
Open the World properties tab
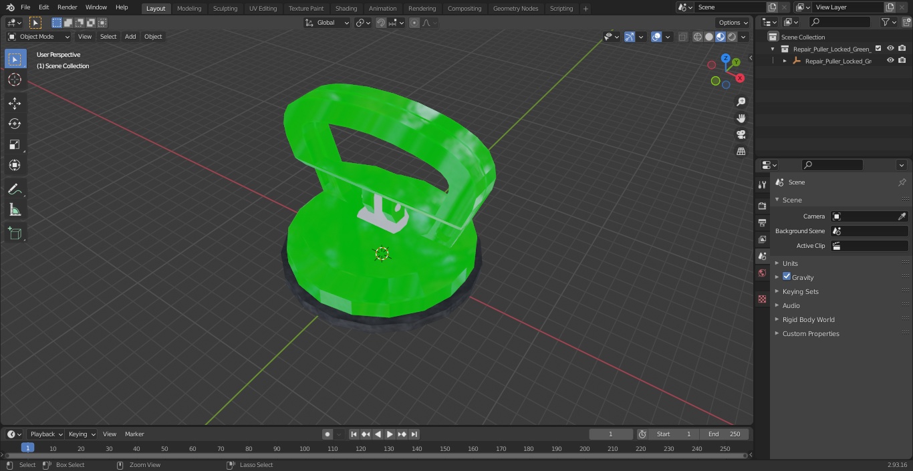762,273
